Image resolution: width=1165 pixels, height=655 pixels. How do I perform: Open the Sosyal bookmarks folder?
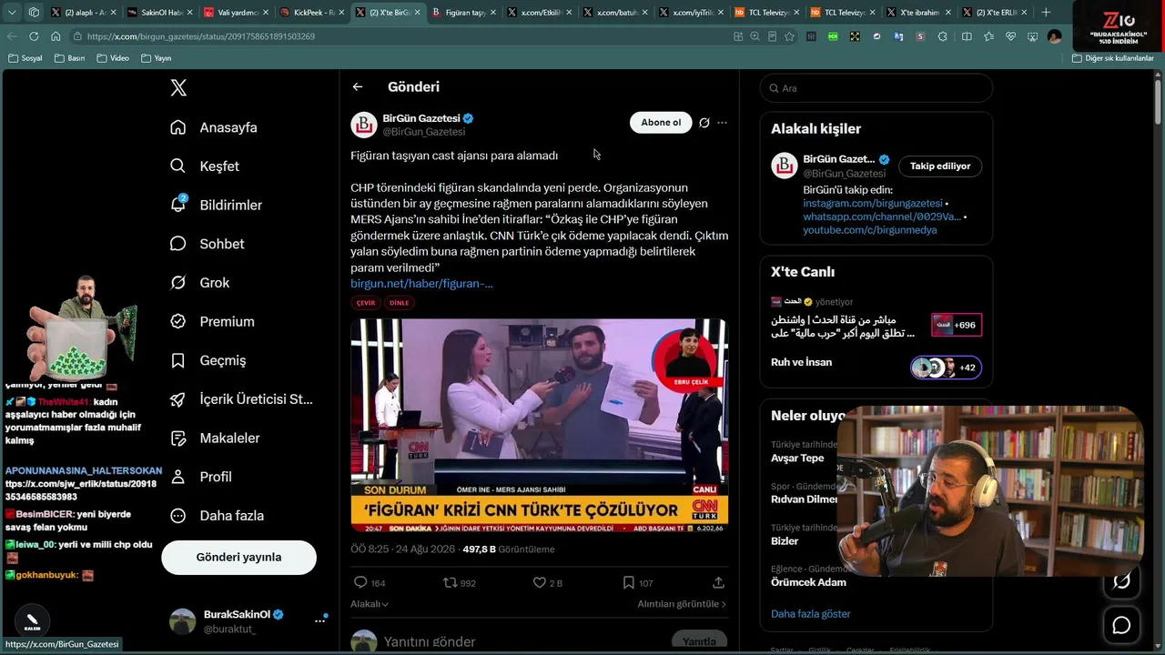(x=25, y=58)
